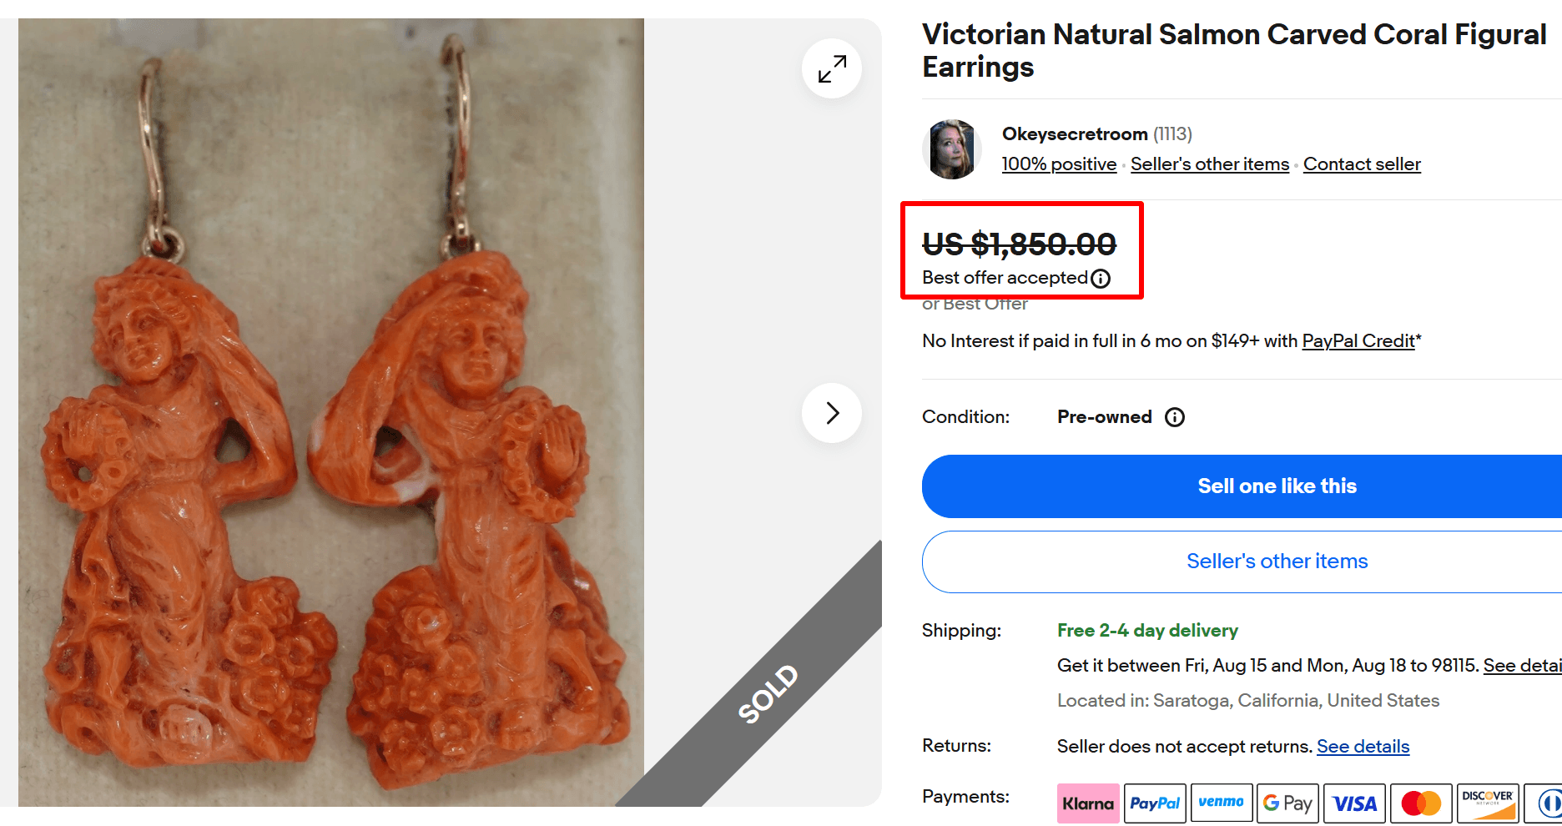Viewport: 1562px width, 826px height.
Task: Open See details for return policy
Action: [1363, 746]
